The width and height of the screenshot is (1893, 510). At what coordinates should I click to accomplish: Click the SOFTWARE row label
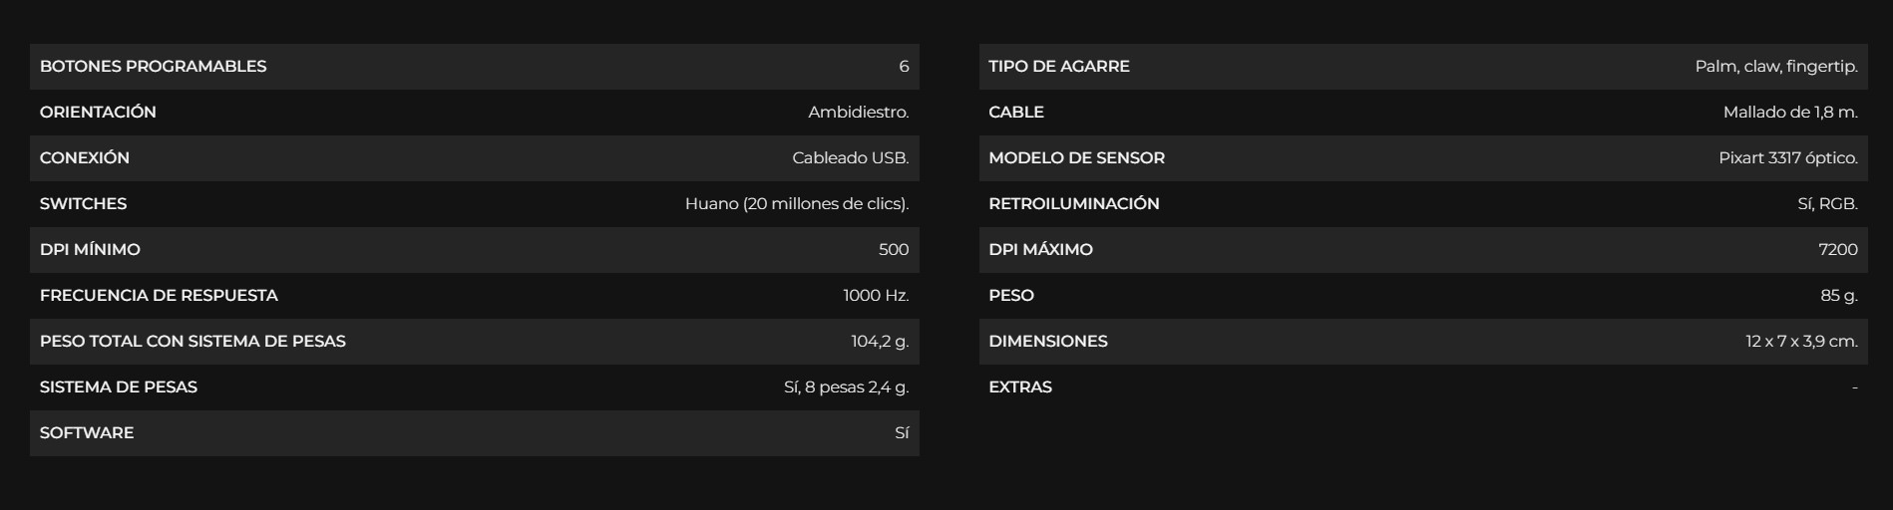(87, 433)
